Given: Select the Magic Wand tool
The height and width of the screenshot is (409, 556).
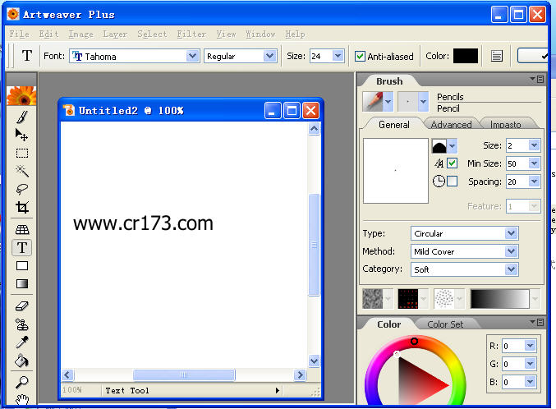Looking at the screenshot, I should point(21,171).
